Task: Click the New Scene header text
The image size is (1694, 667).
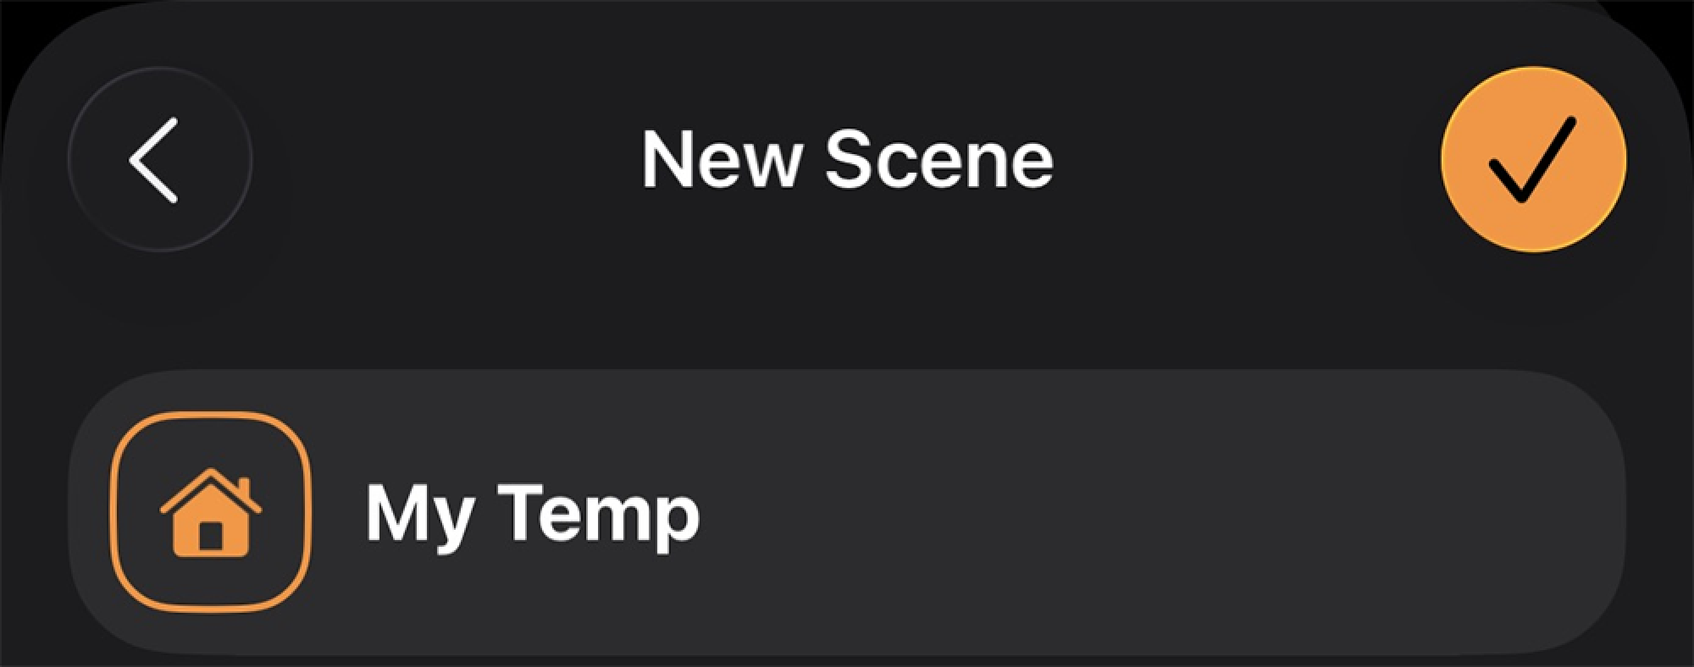Action: (x=847, y=159)
